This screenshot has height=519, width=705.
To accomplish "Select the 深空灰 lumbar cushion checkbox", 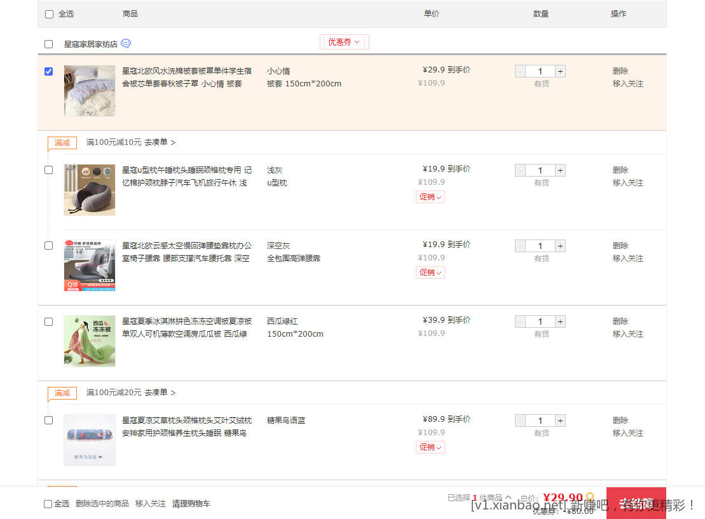I will coord(48,245).
